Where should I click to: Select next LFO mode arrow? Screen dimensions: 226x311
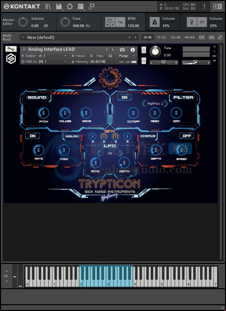[x=120, y=153]
